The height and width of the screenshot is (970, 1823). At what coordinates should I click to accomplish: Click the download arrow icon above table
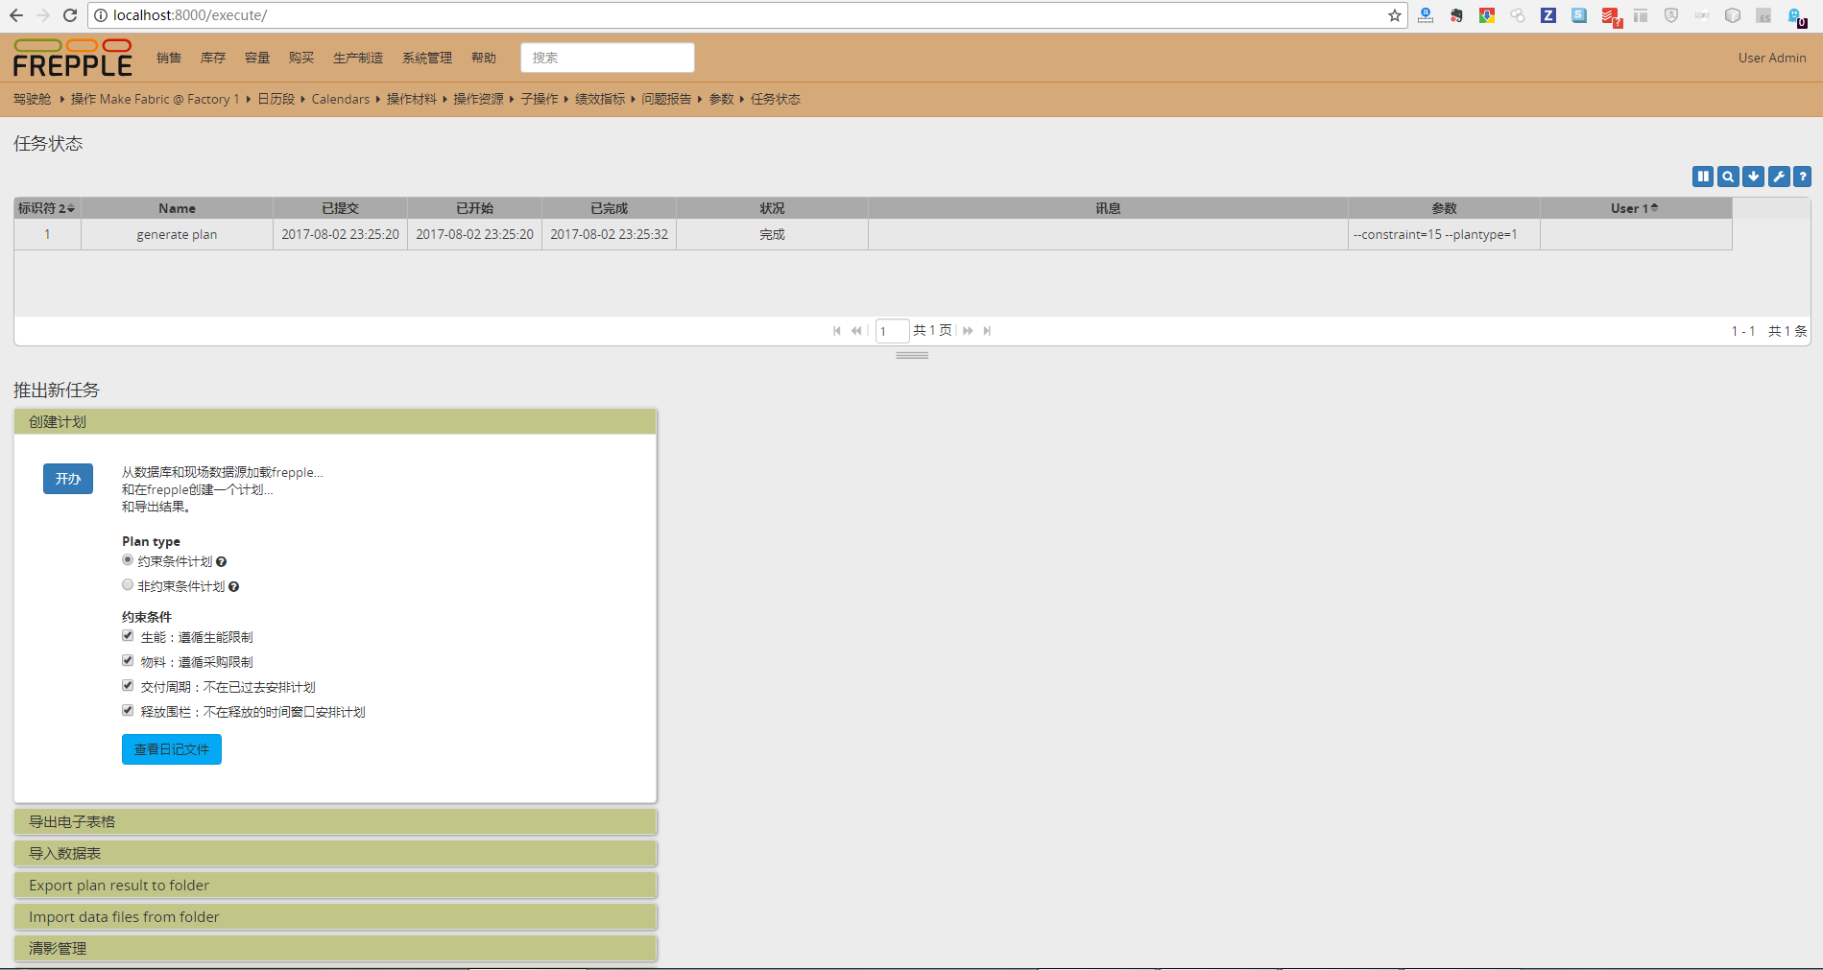coord(1753,177)
